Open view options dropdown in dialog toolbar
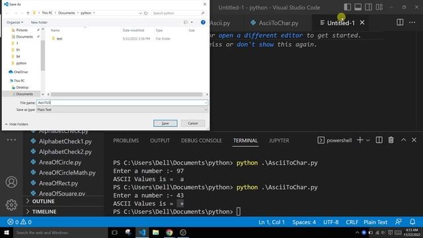This screenshot has width=423, height=238. coord(192,22)
